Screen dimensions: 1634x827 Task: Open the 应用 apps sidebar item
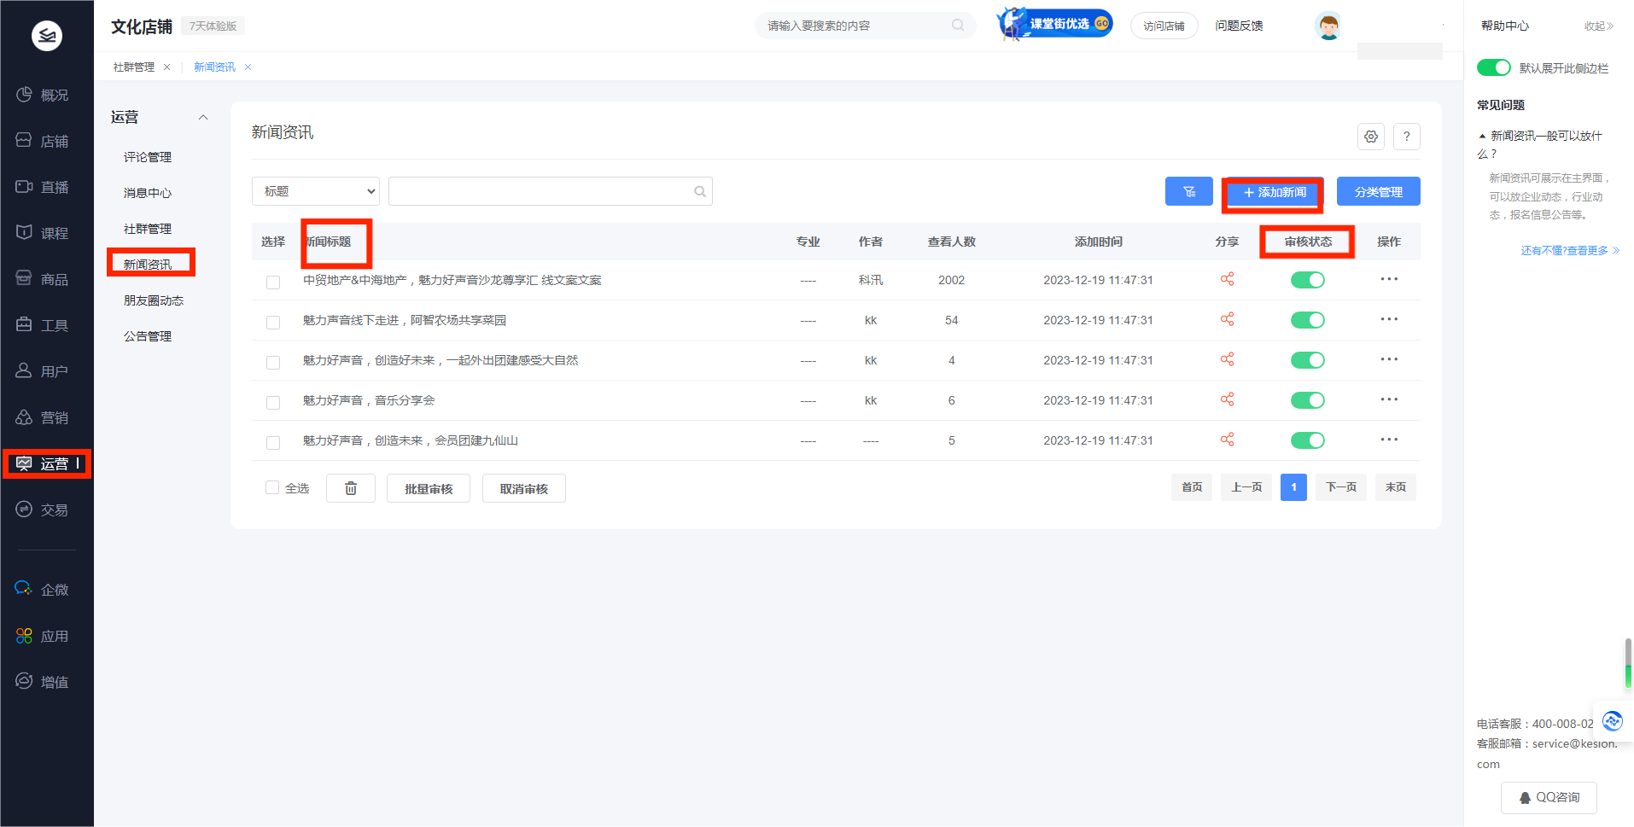(43, 636)
